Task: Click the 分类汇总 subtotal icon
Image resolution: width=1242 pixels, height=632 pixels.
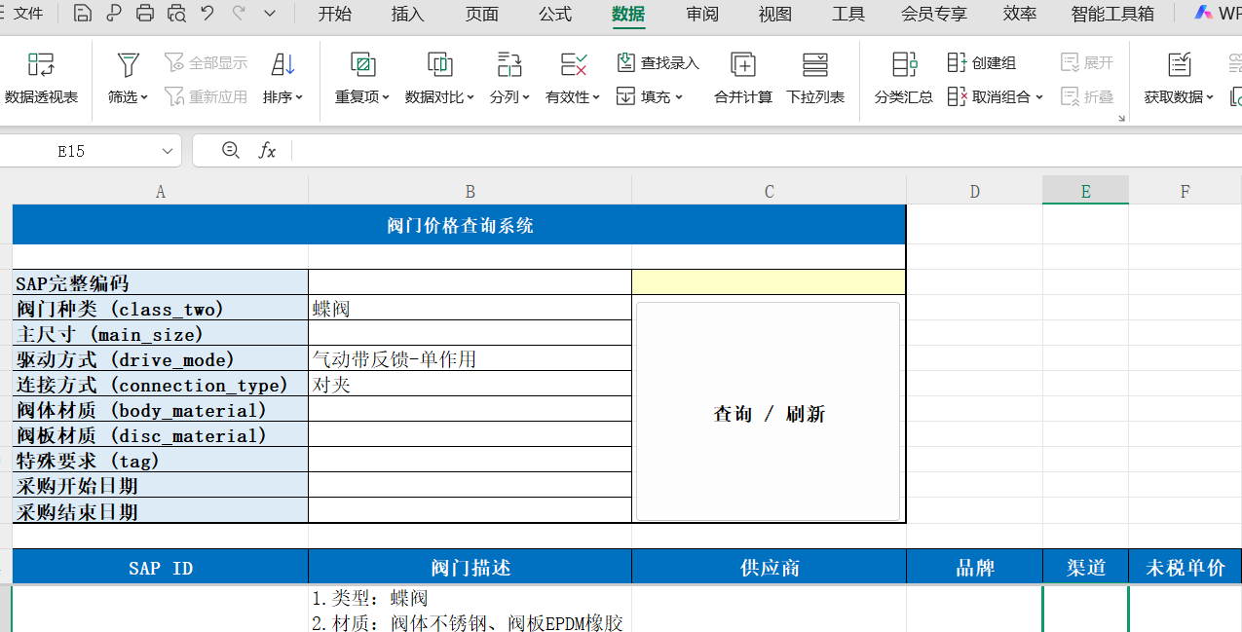Action: coord(904,65)
